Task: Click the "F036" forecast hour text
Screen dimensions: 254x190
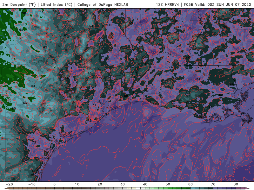Action: 189,4
